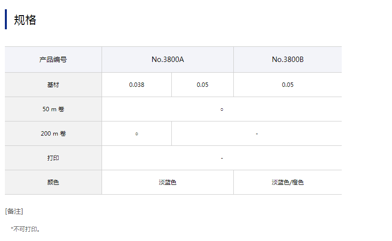Click the No.3800A column header
Viewport: 392px width, 241px height.
coord(167,60)
